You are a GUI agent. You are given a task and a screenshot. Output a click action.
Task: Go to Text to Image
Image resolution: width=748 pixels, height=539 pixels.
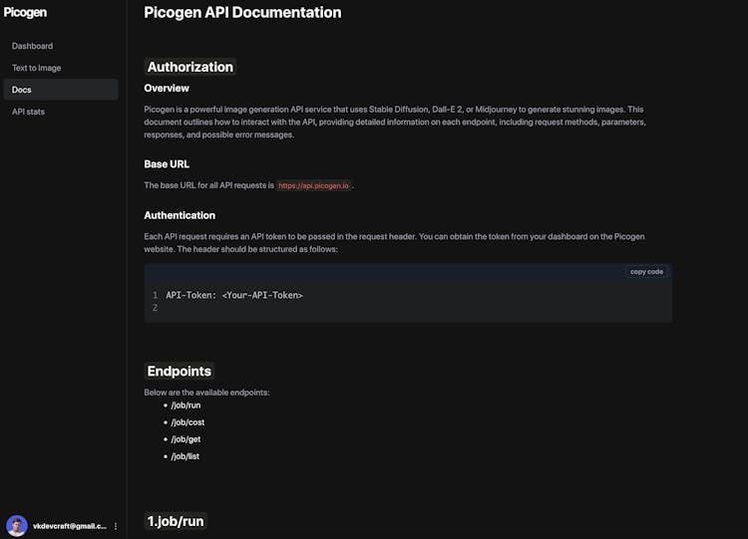(36, 68)
